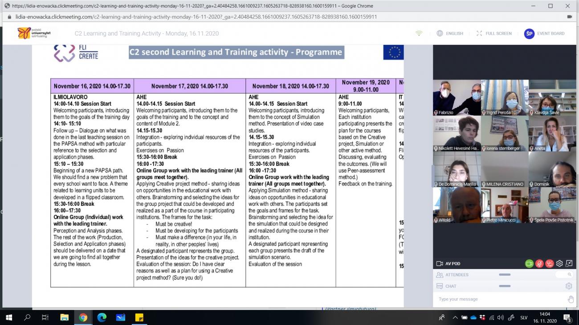The image size is (579, 325).
Task: Open the Wi-Fi network tray icon
Action: [492, 317]
